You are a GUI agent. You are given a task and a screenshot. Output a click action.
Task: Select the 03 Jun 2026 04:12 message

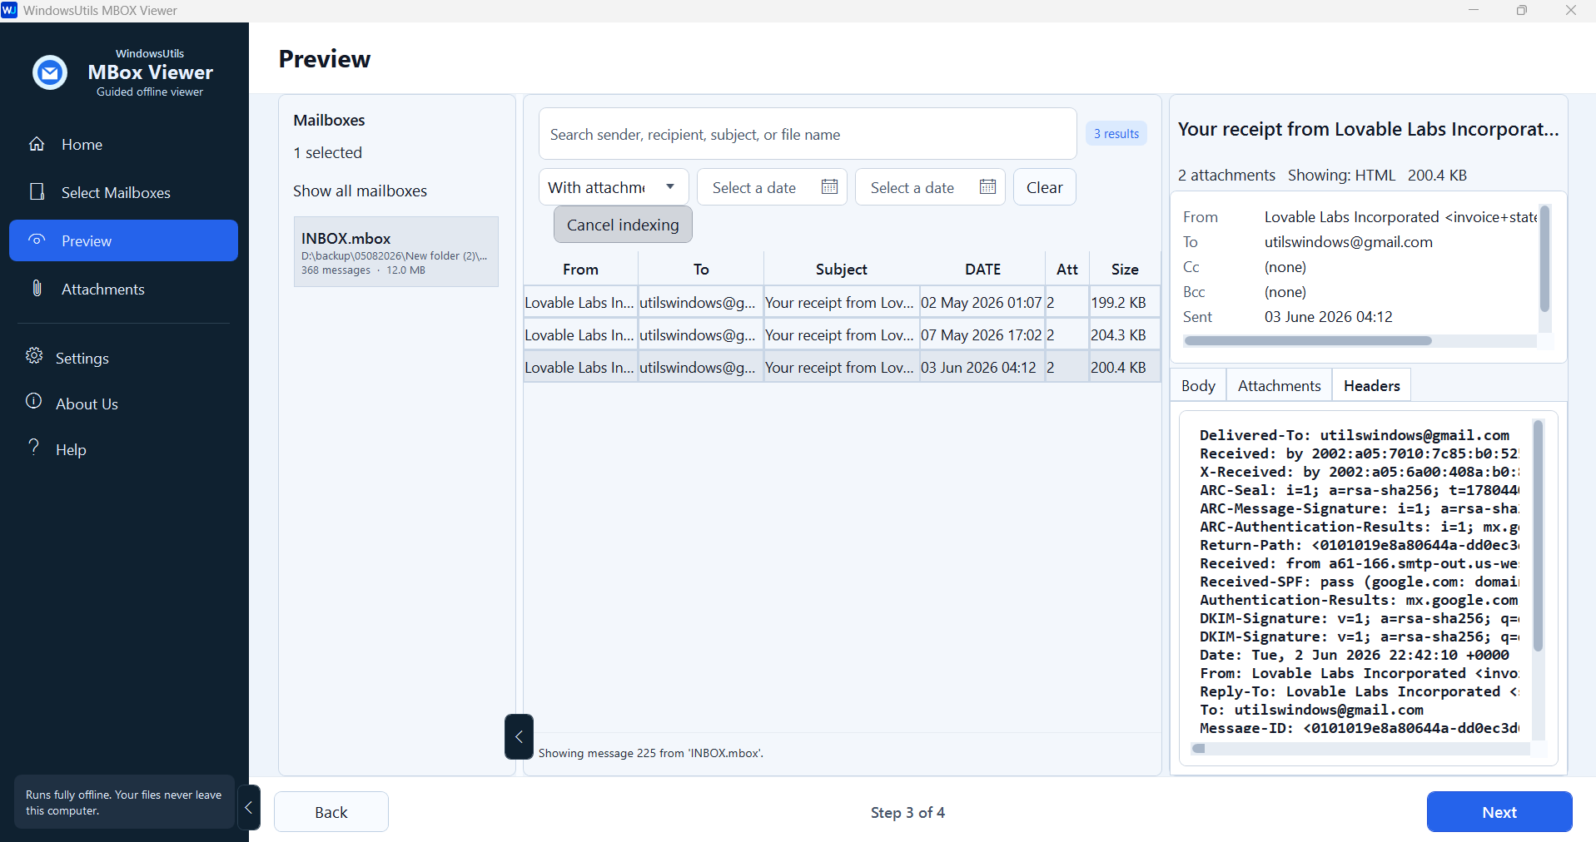pyautogui.click(x=842, y=367)
